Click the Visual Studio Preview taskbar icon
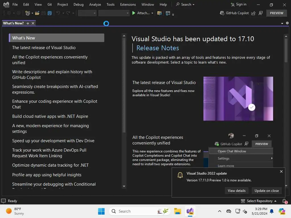Viewport: 291px width, 218px height. tap(190, 211)
